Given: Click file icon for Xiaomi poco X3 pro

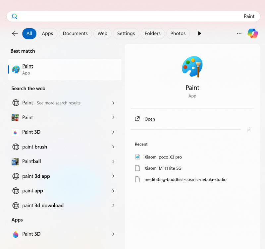Looking at the screenshot, I should [137, 157].
